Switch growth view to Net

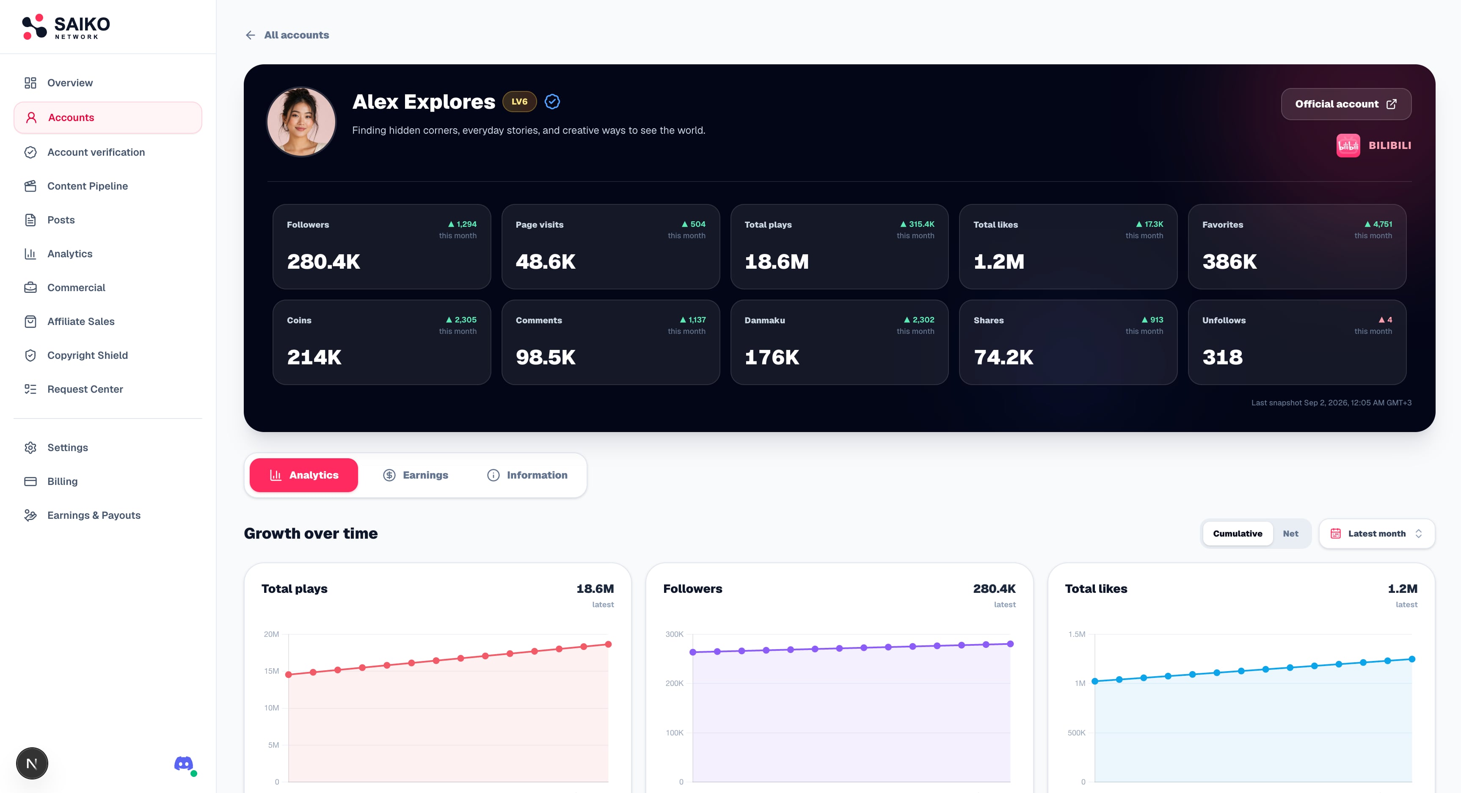tap(1290, 534)
